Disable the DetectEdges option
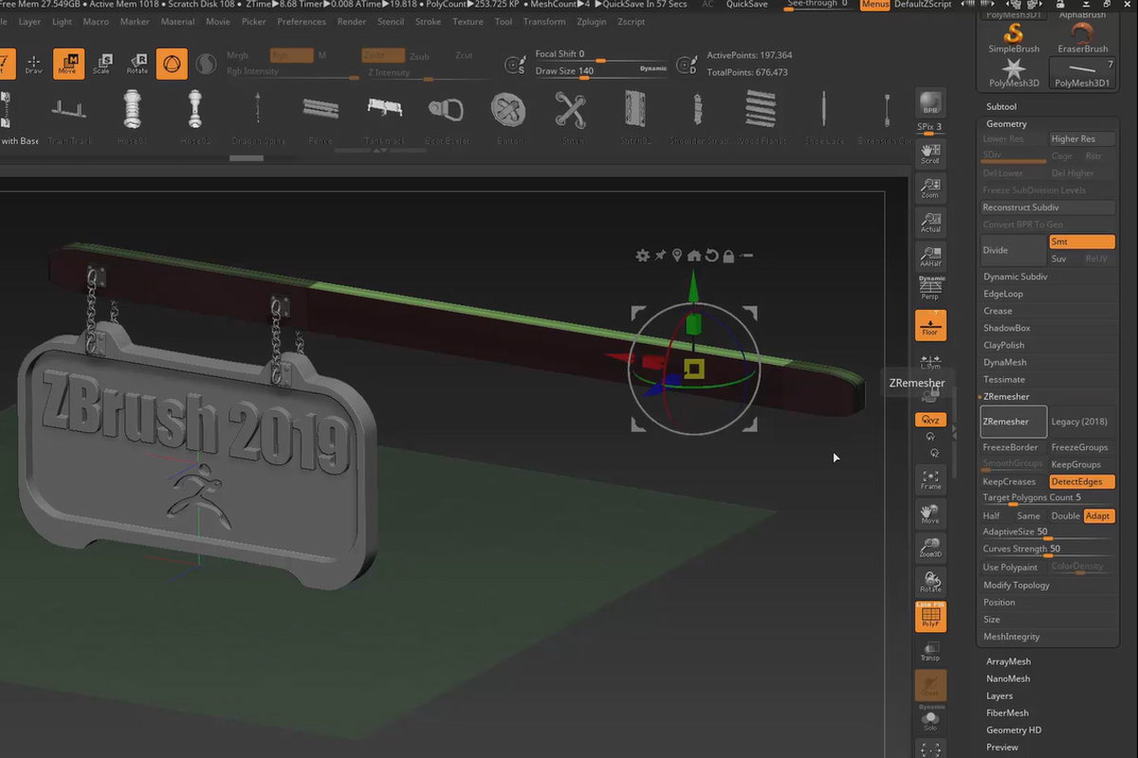Image resolution: width=1138 pixels, height=758 pixels. (1081, 481)
